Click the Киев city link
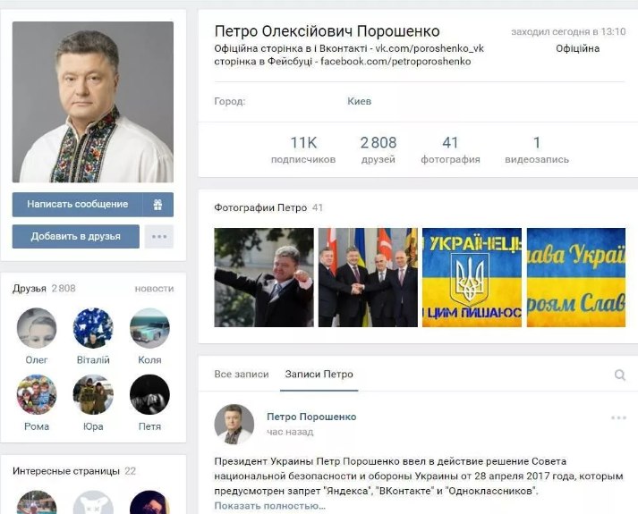The image size is (638, 514). pos(360,101)
